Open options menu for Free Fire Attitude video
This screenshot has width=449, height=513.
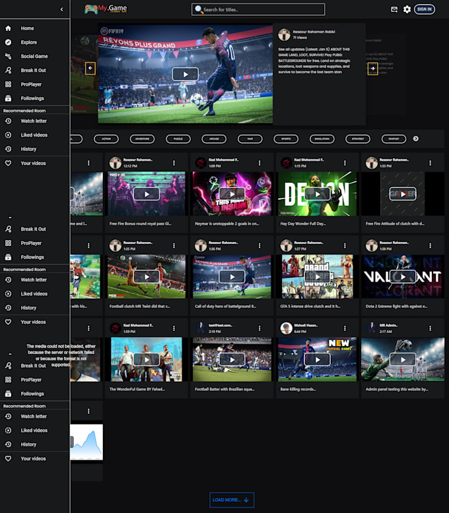431,163
